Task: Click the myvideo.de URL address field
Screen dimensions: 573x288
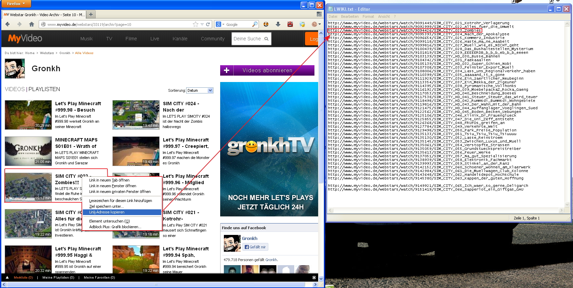Action: tap(118, 24)
